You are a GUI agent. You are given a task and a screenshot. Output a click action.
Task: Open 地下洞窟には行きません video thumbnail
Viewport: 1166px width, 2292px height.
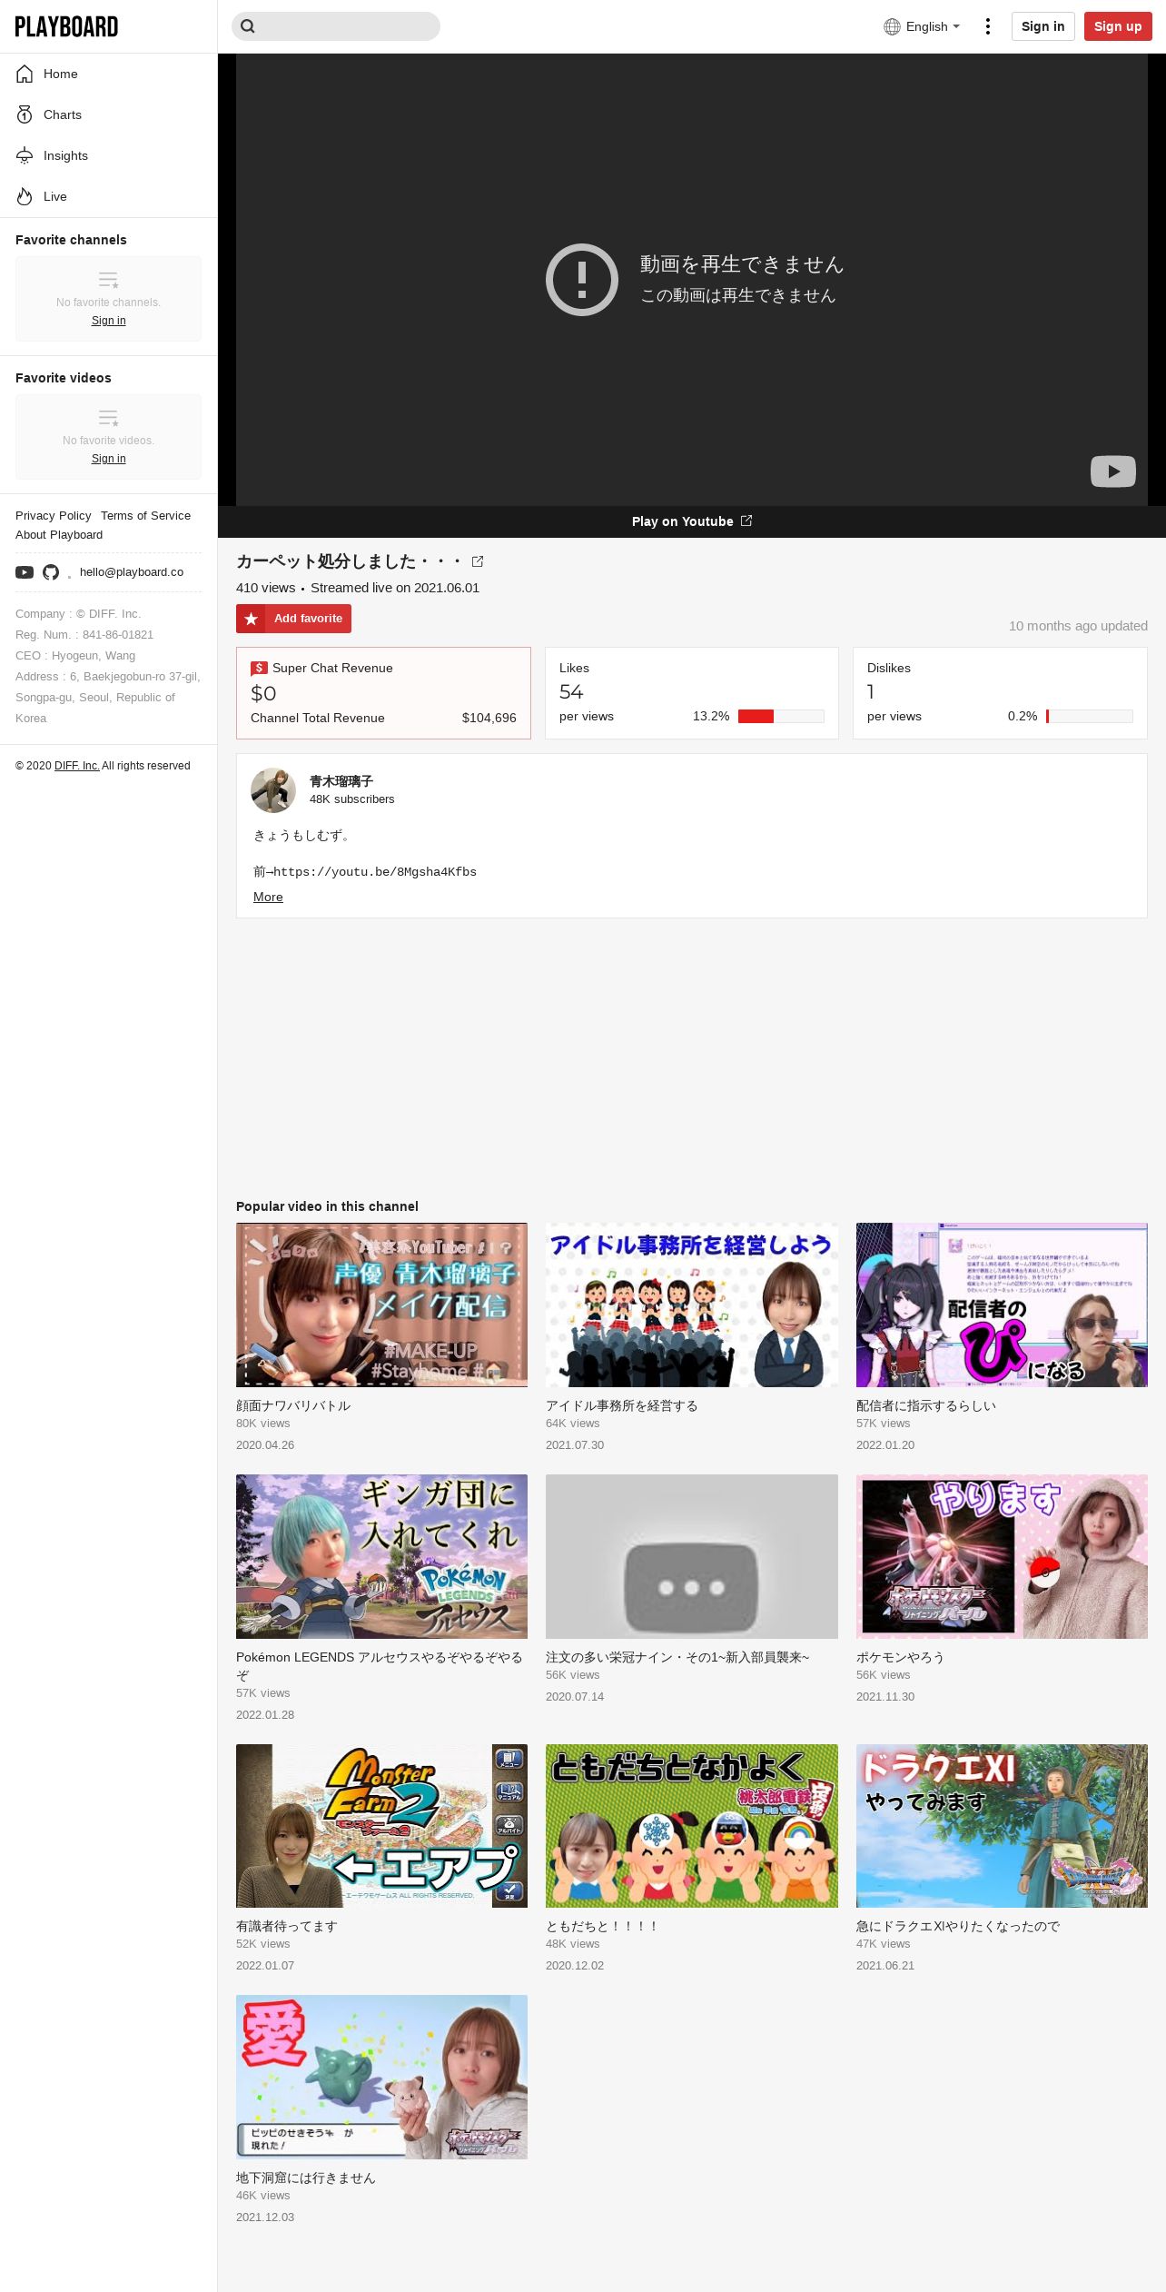pos(381,2077)
